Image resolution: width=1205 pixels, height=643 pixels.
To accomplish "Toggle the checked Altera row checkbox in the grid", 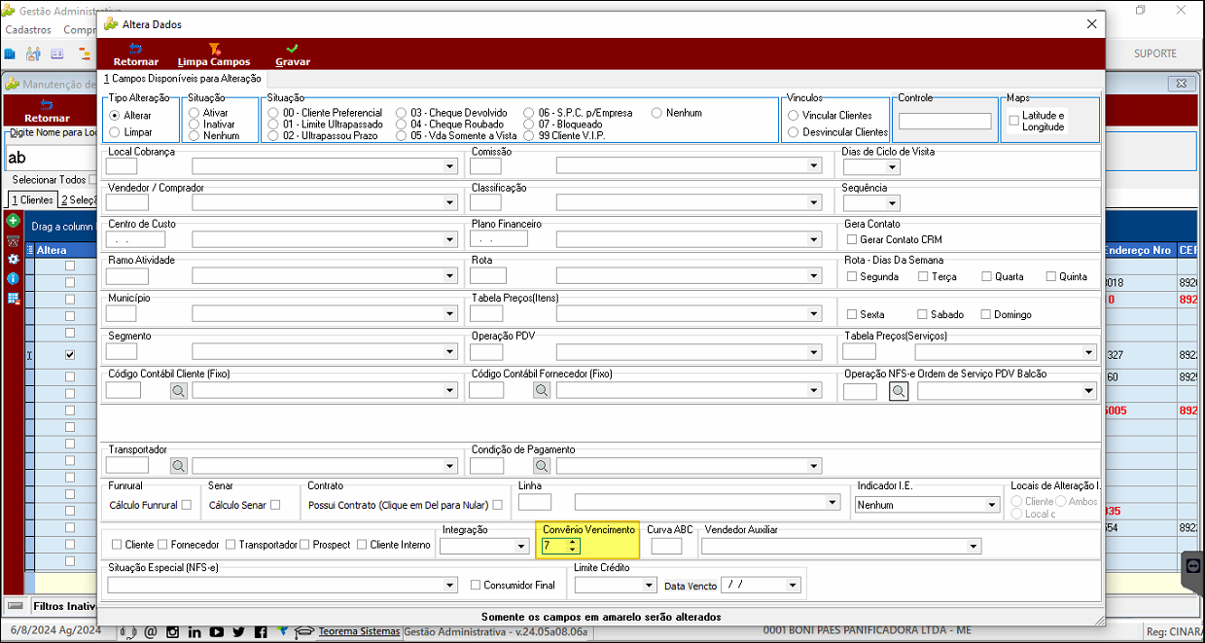I will click(x=69, y=355).
